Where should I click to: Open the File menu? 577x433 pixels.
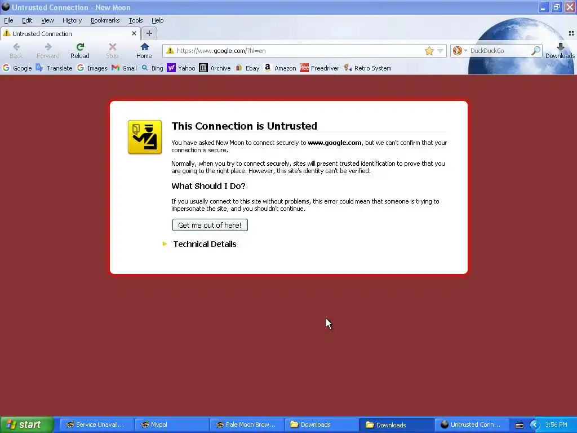coord(8,20)
